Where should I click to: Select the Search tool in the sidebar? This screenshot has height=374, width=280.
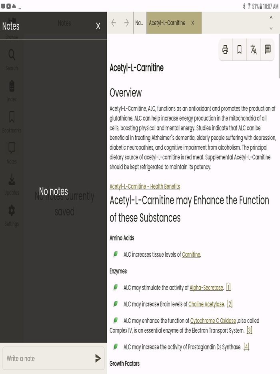tap(12, 59)
